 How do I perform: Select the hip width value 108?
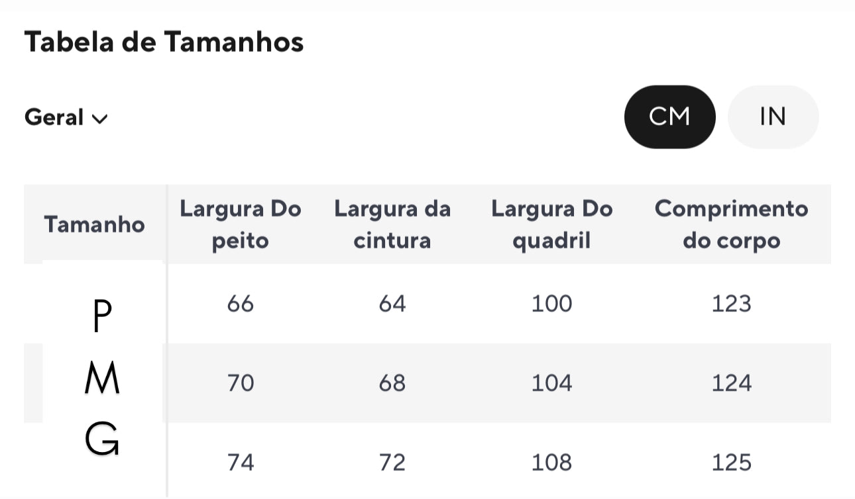[x=551, y=461]
